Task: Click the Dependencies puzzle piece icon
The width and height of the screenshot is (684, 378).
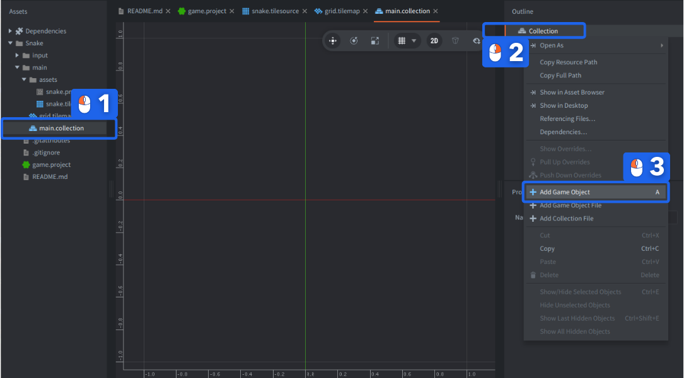Action: tap(20, 31)
